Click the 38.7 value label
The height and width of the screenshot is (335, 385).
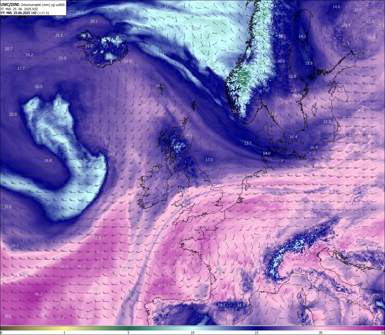point(379,226)
